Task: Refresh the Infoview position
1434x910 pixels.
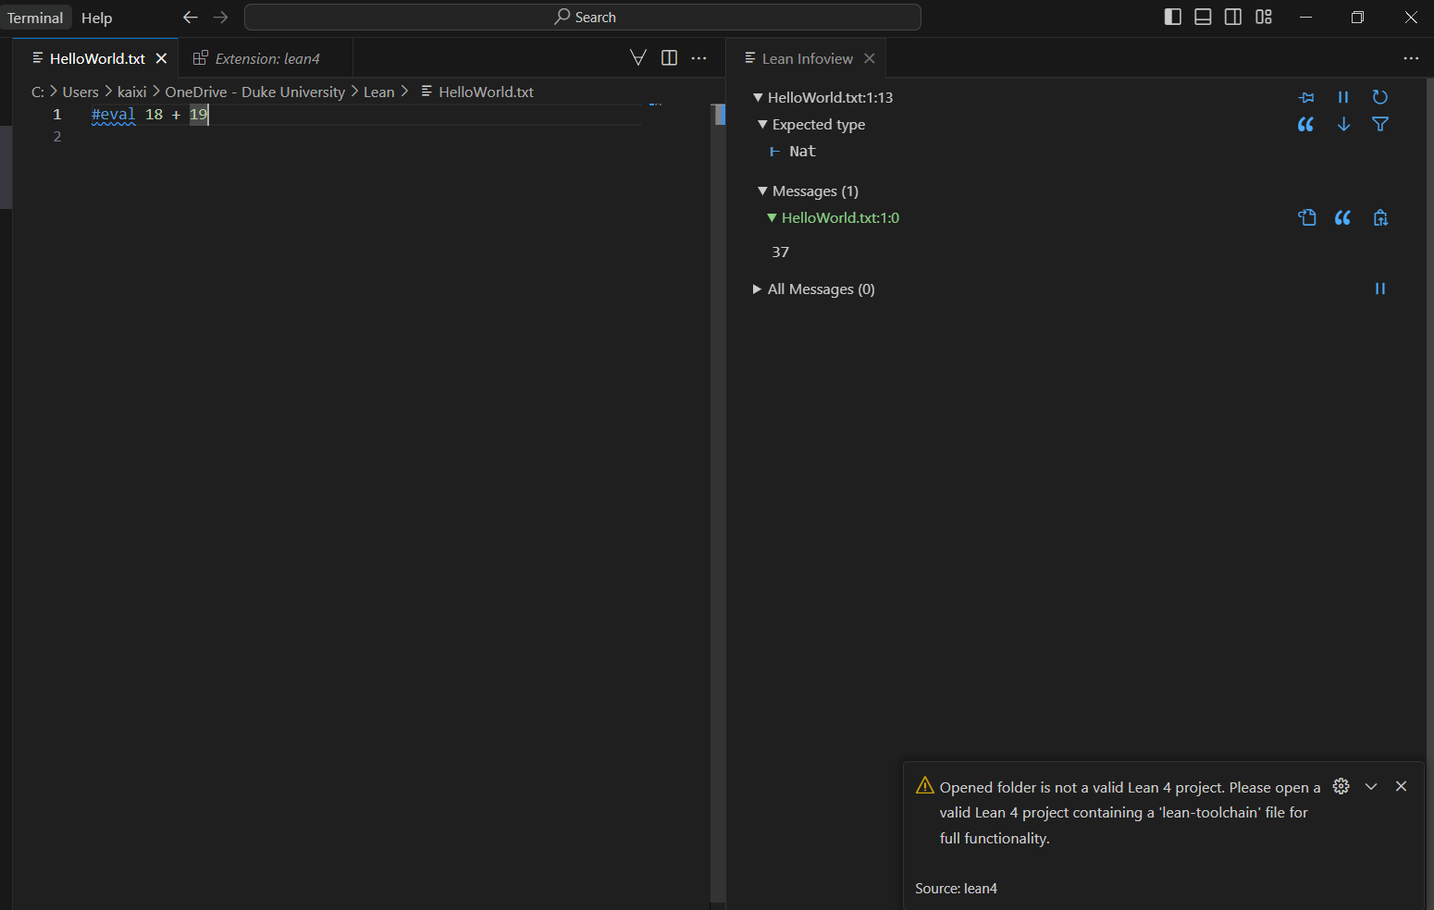Action: pos(1380,97)
